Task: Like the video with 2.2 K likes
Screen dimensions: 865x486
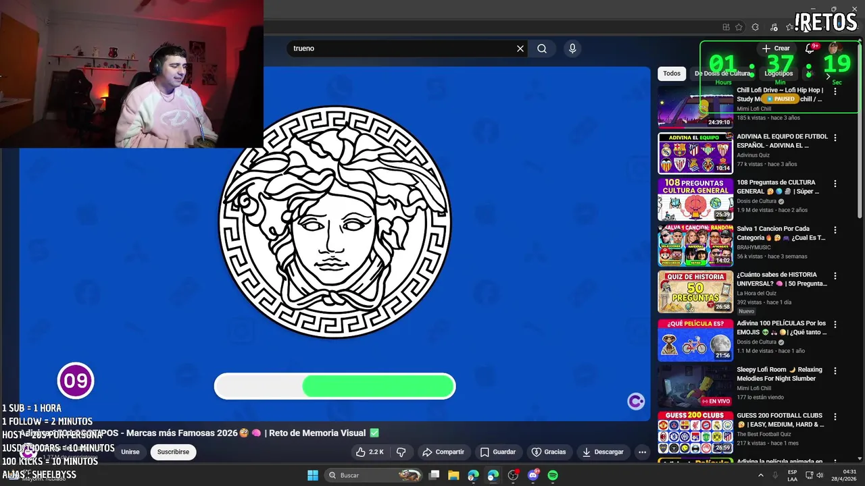Action: pyautogui.click(x=370, y=452)
